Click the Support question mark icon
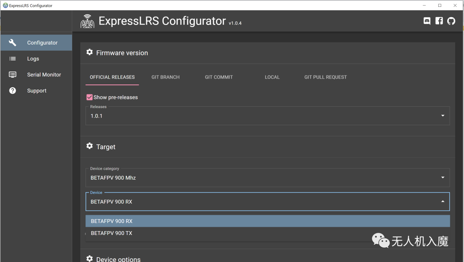 pos(12,90)
